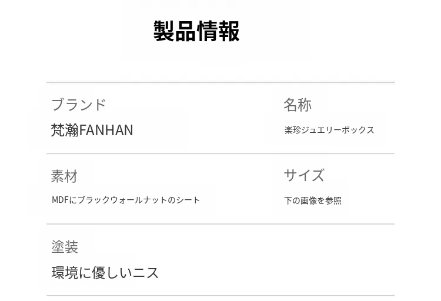The width and height of the screenshot is (441, 301).
Task: Click the bottom divider below 環境に優しいニス
Action: 220,296
